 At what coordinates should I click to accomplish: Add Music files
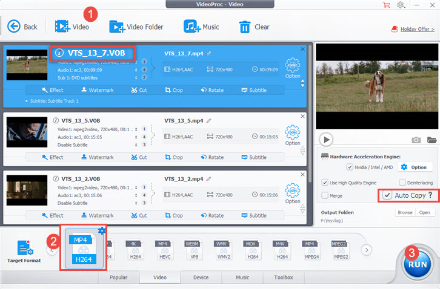pyautogui.click(x=201, y=27)
